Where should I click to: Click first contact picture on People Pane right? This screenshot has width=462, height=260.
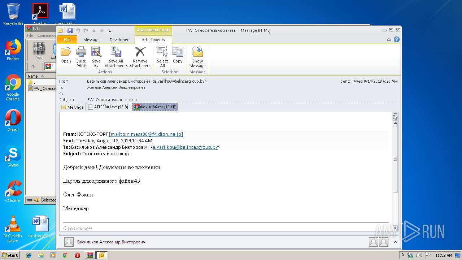373,242
